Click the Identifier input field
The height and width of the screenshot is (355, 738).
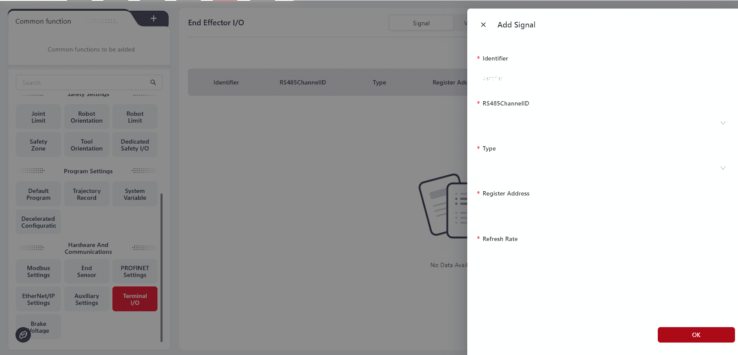point(601,78)
